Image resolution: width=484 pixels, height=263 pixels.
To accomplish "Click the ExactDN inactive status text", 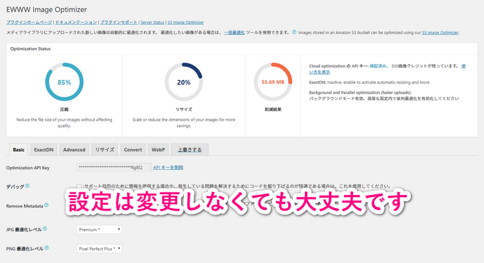I will tap(369, 82).
